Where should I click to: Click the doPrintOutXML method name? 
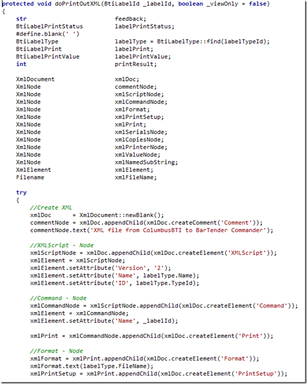click(77, 4)
